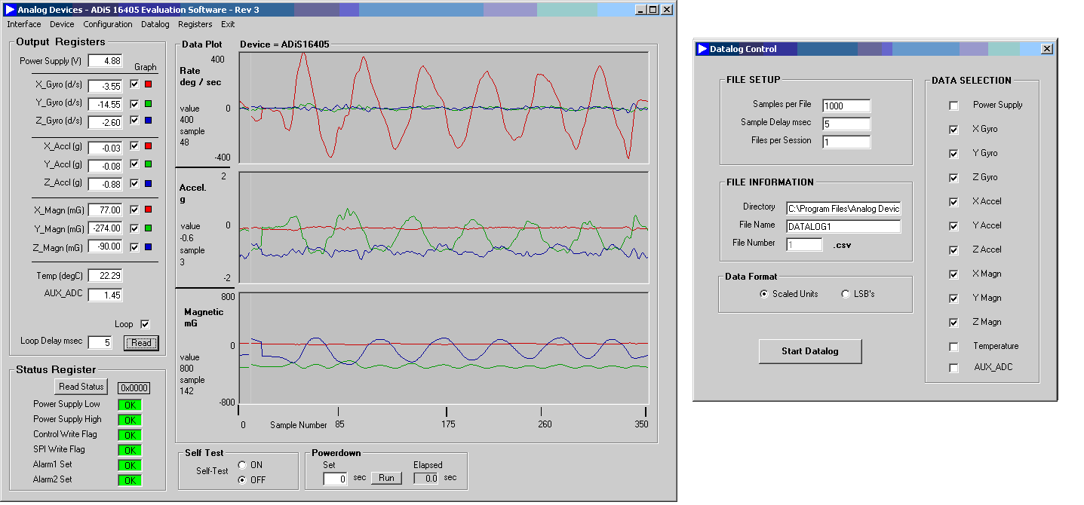The image size is (1084, 505).
Task: Select the LSB's data format radio button
Action: (x=845, y=294)
